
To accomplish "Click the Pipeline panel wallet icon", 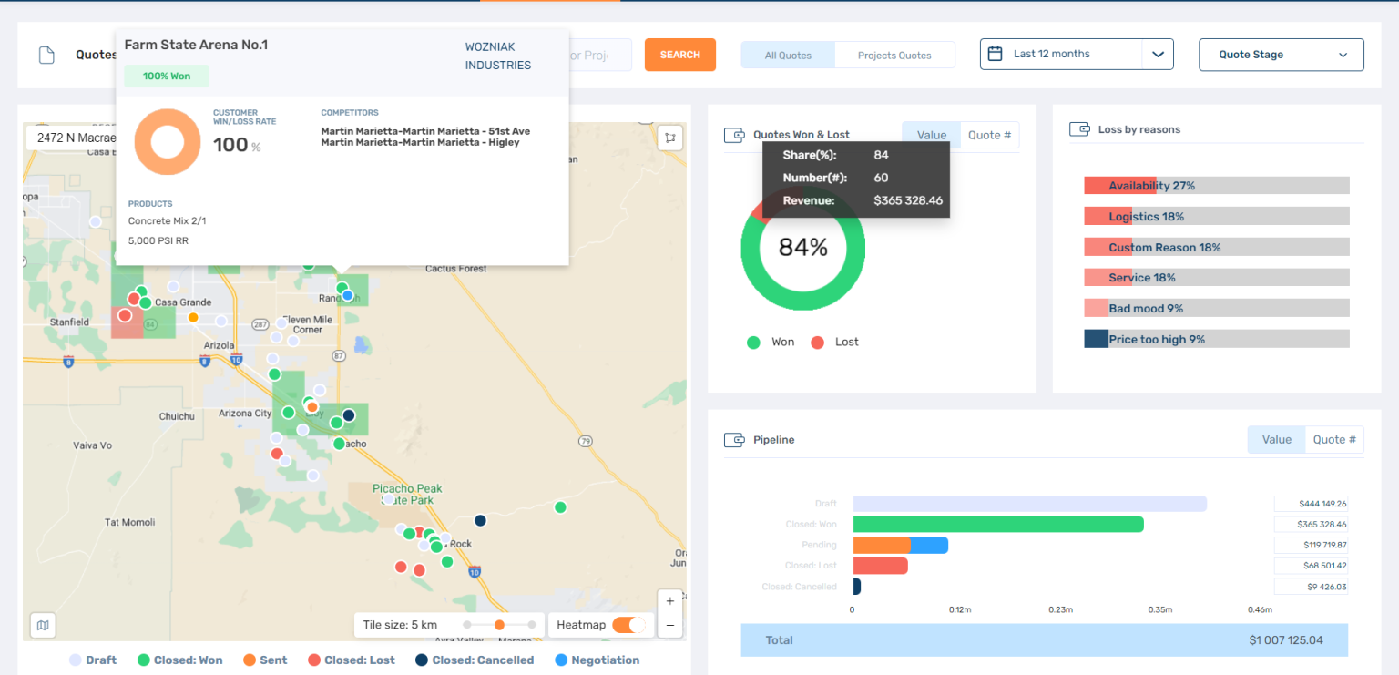I will (734, 440).
